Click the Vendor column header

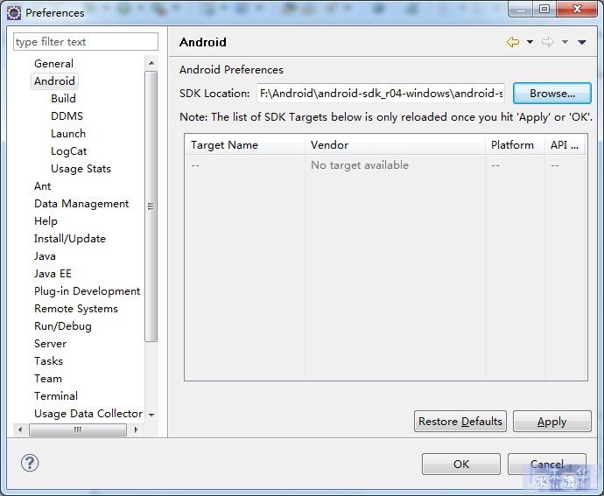point(395,145)
